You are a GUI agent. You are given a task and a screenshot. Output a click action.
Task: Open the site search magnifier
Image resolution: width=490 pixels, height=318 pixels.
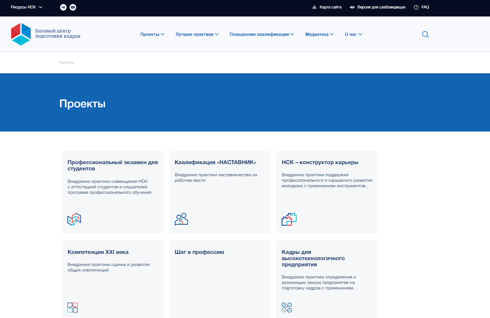pyautogui.click(x=425, y=34)
